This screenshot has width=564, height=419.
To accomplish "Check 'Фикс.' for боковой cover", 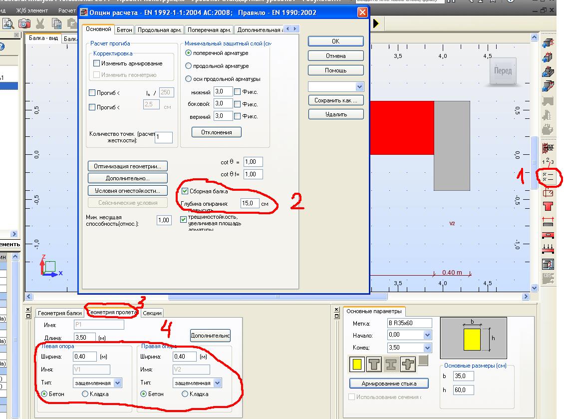I will tap(238, 104).
